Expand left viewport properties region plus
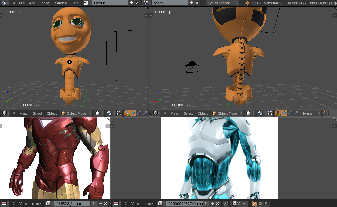Screen dimensions: 337x207 [x=146, y=15]
